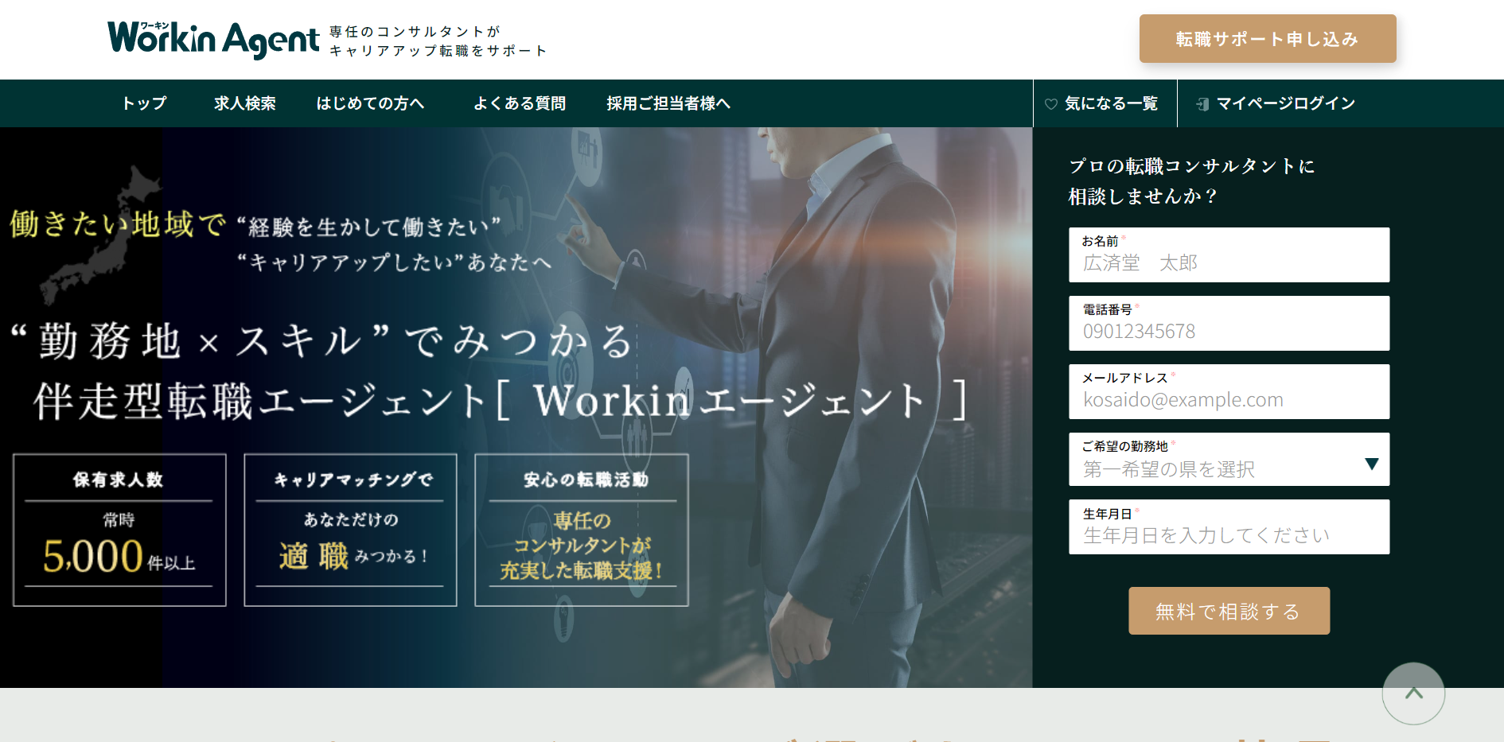
Task: Go to 求人検索 in navigation
Action: (x=244, y=103)
